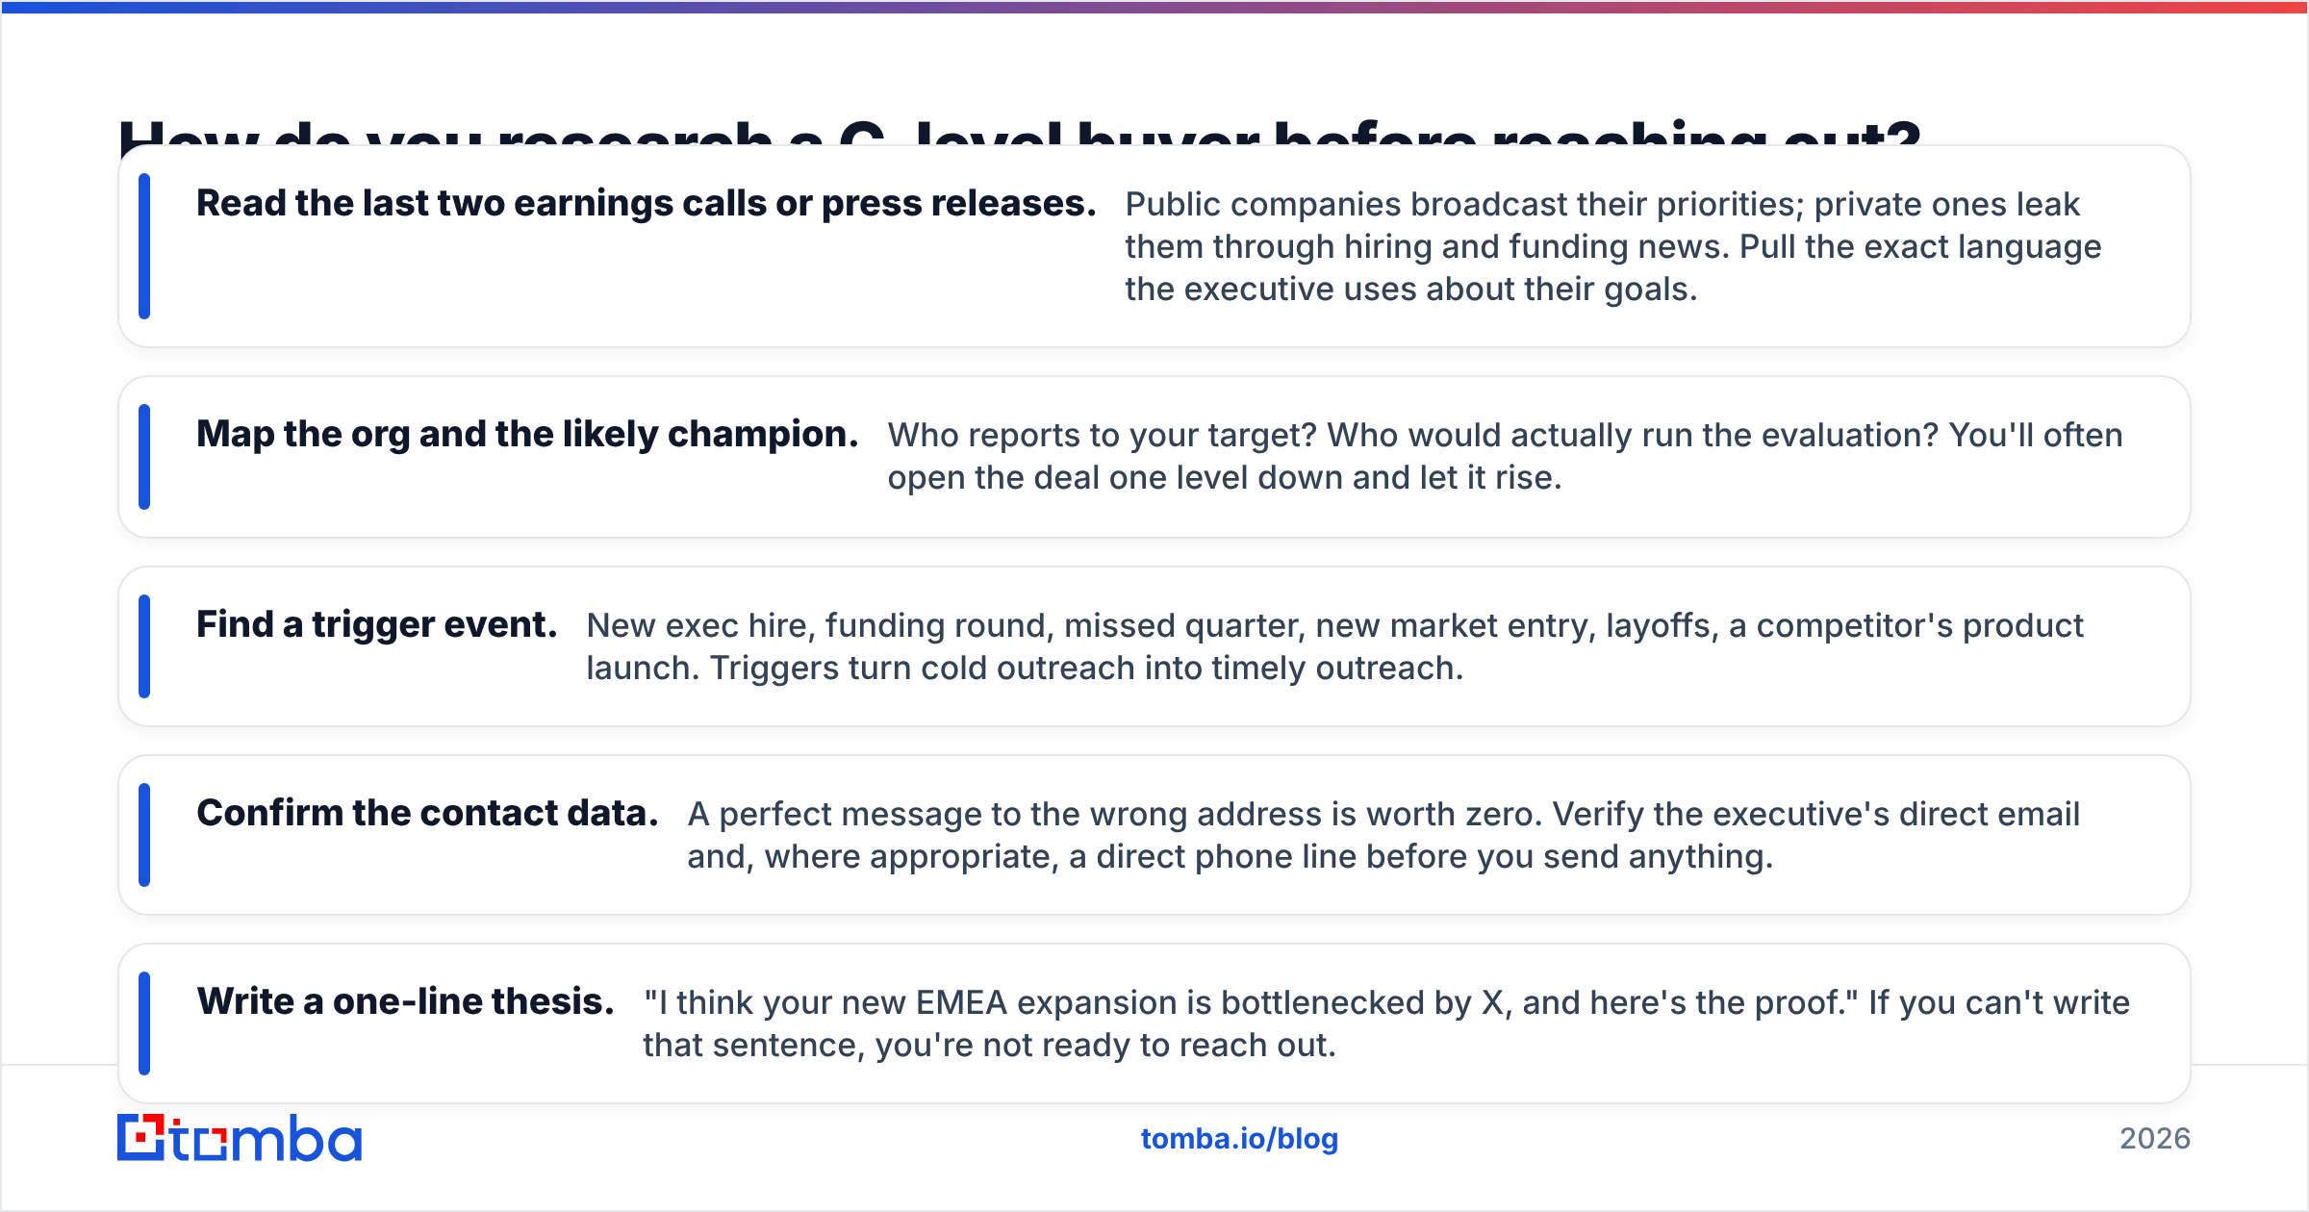Open the tomba.io/blog link

[x=1239, y=1139]
